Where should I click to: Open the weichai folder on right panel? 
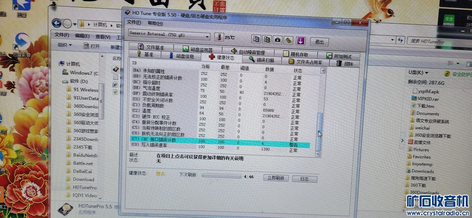[420, 128]
